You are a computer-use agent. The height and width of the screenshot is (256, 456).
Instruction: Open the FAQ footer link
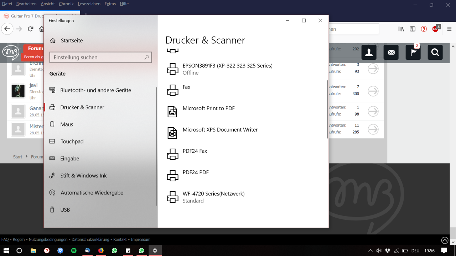click(x=5, y=240)
